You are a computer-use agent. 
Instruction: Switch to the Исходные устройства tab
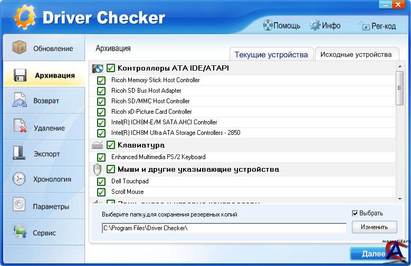pos(356,54)
